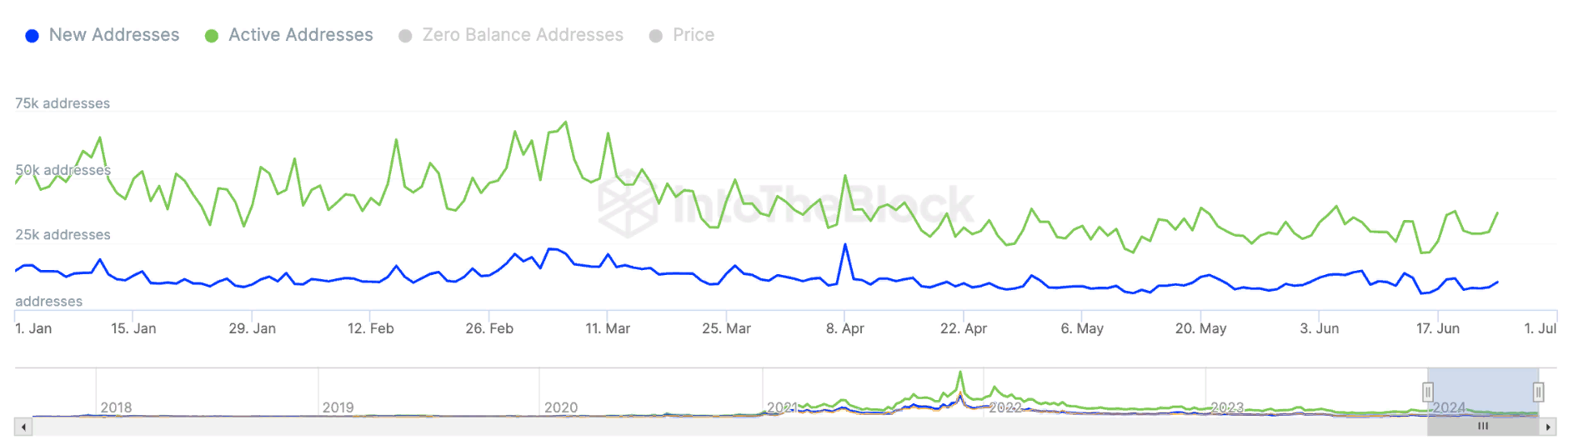
Task: Click the left range selector handle
Action: [x=1428, y=392]
